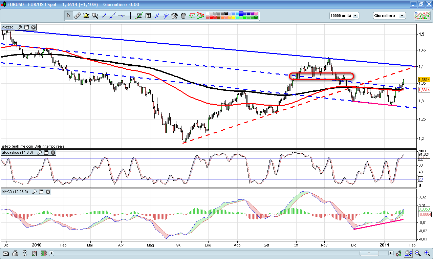
Task: Click the envelope icon at bottom left
Action: (x=6, y=253)
